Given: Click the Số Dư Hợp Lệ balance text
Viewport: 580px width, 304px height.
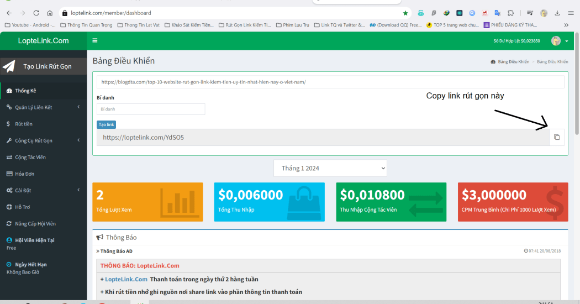Looking at the screenshot, I should tap(516, 41).
